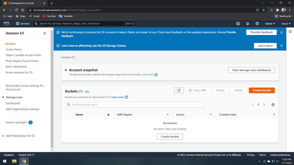This screenshot has width=294, height=165.
Task: Click the sidebar vertical scrollbar
Action: [52, 90]
